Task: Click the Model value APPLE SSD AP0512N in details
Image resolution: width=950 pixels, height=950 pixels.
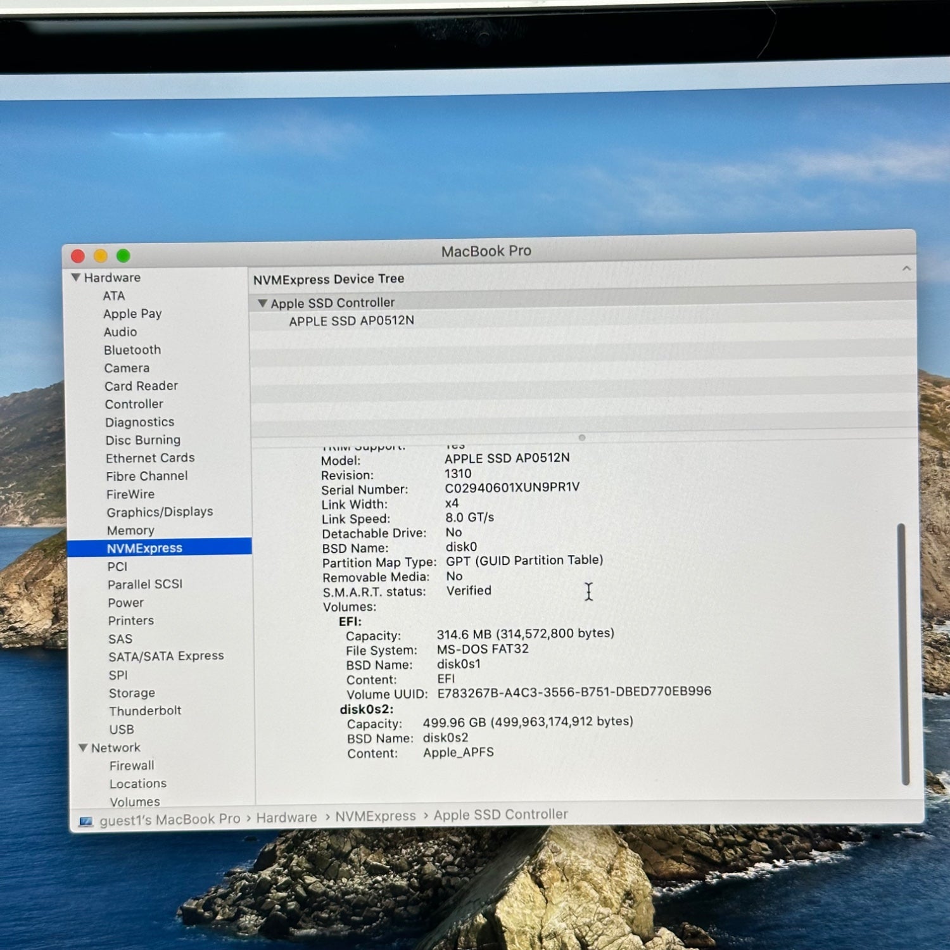Action: (507, 458)
